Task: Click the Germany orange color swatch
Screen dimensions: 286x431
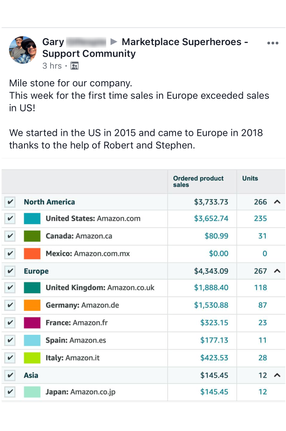Action: coord(32,305)
